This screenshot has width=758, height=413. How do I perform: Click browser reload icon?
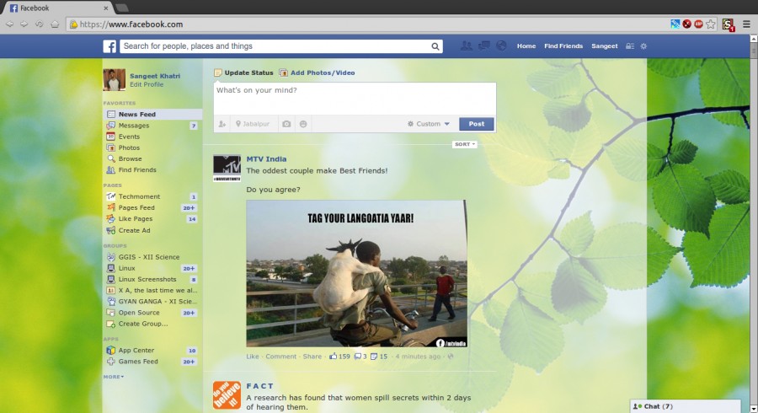pos(39,24)
